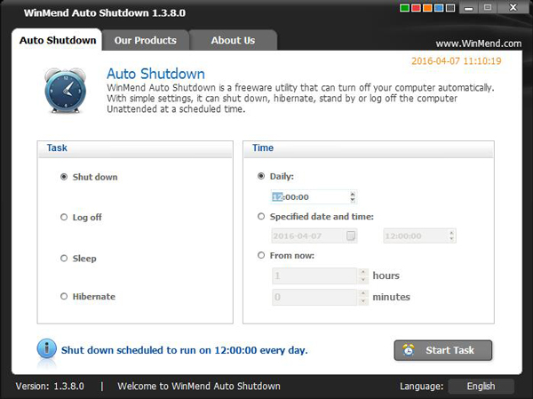Screen dimensions: 533x399
Task: Decrease the specified time spinner down
Action: coord(451,239)
